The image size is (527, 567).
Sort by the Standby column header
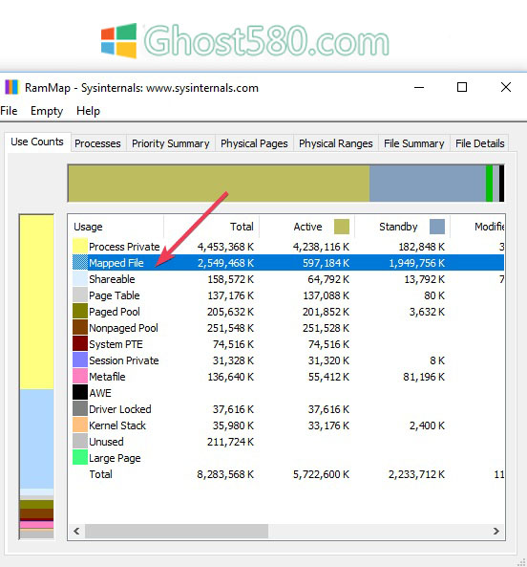click(403, 227)
